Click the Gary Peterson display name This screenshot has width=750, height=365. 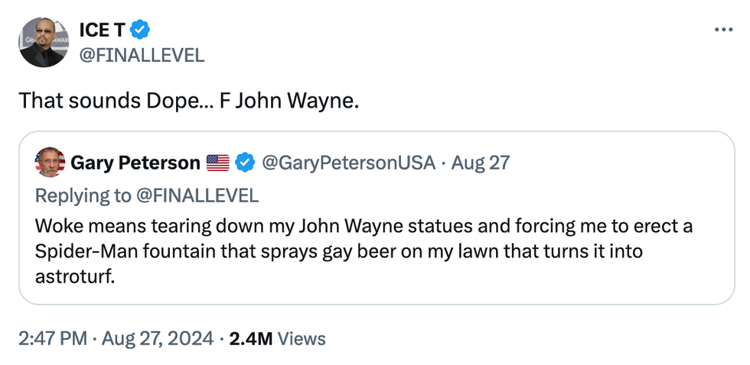pyautogui.click(x=135, y=163)
